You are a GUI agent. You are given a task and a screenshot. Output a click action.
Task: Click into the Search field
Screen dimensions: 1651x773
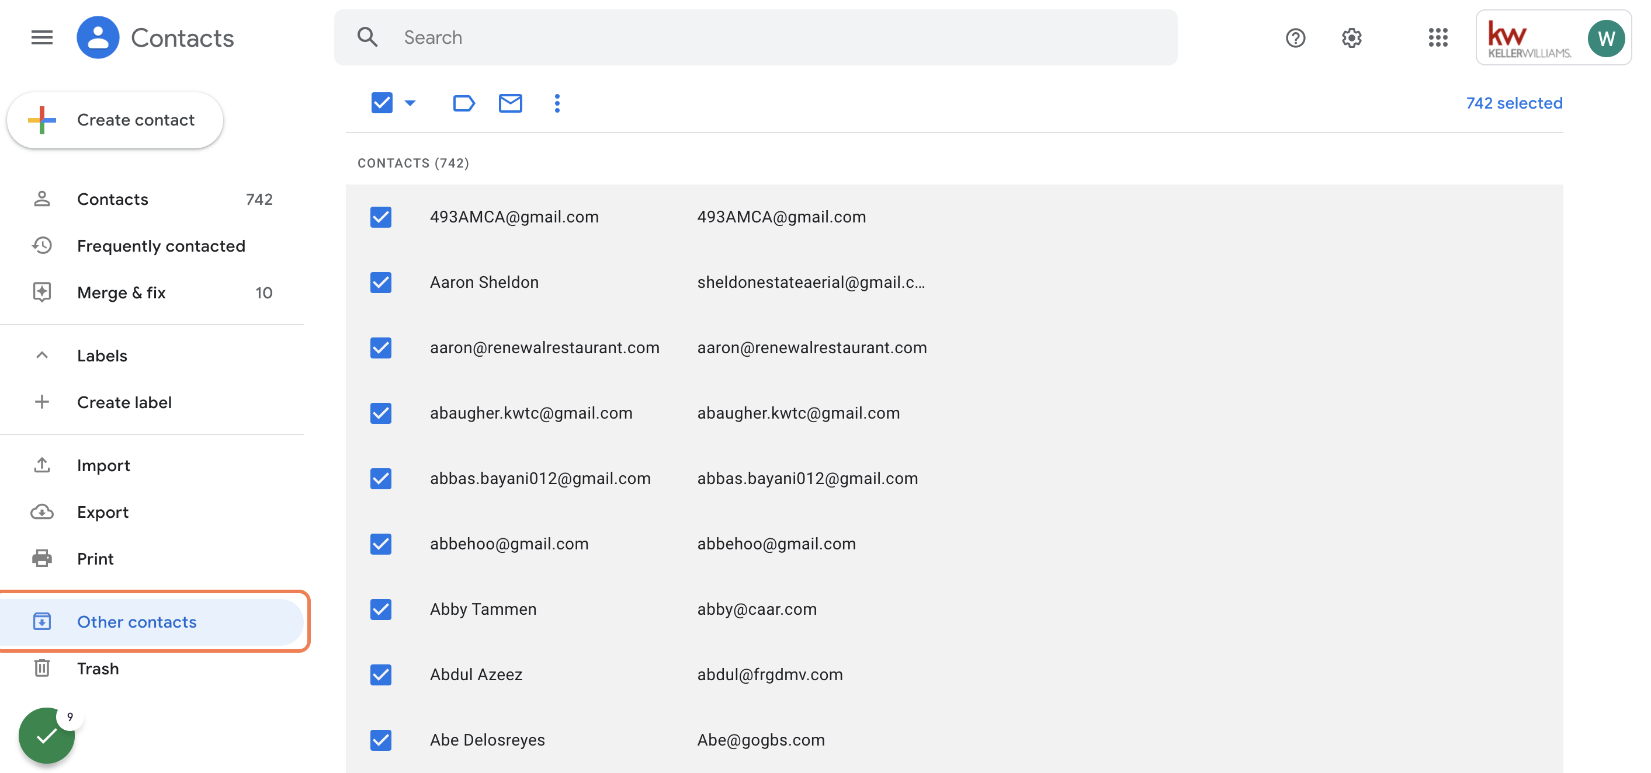click(x=755, y=37)
